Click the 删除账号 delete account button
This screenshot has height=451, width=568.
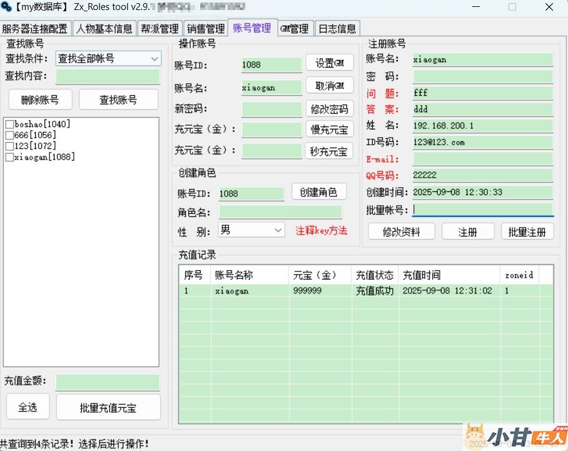pyautogui.click(x=40, y=99)
